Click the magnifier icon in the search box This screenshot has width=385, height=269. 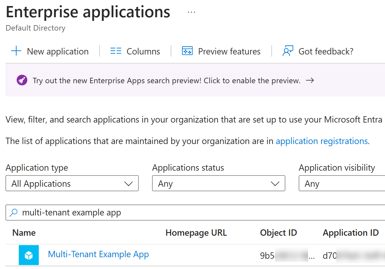(x=14, y=213)
